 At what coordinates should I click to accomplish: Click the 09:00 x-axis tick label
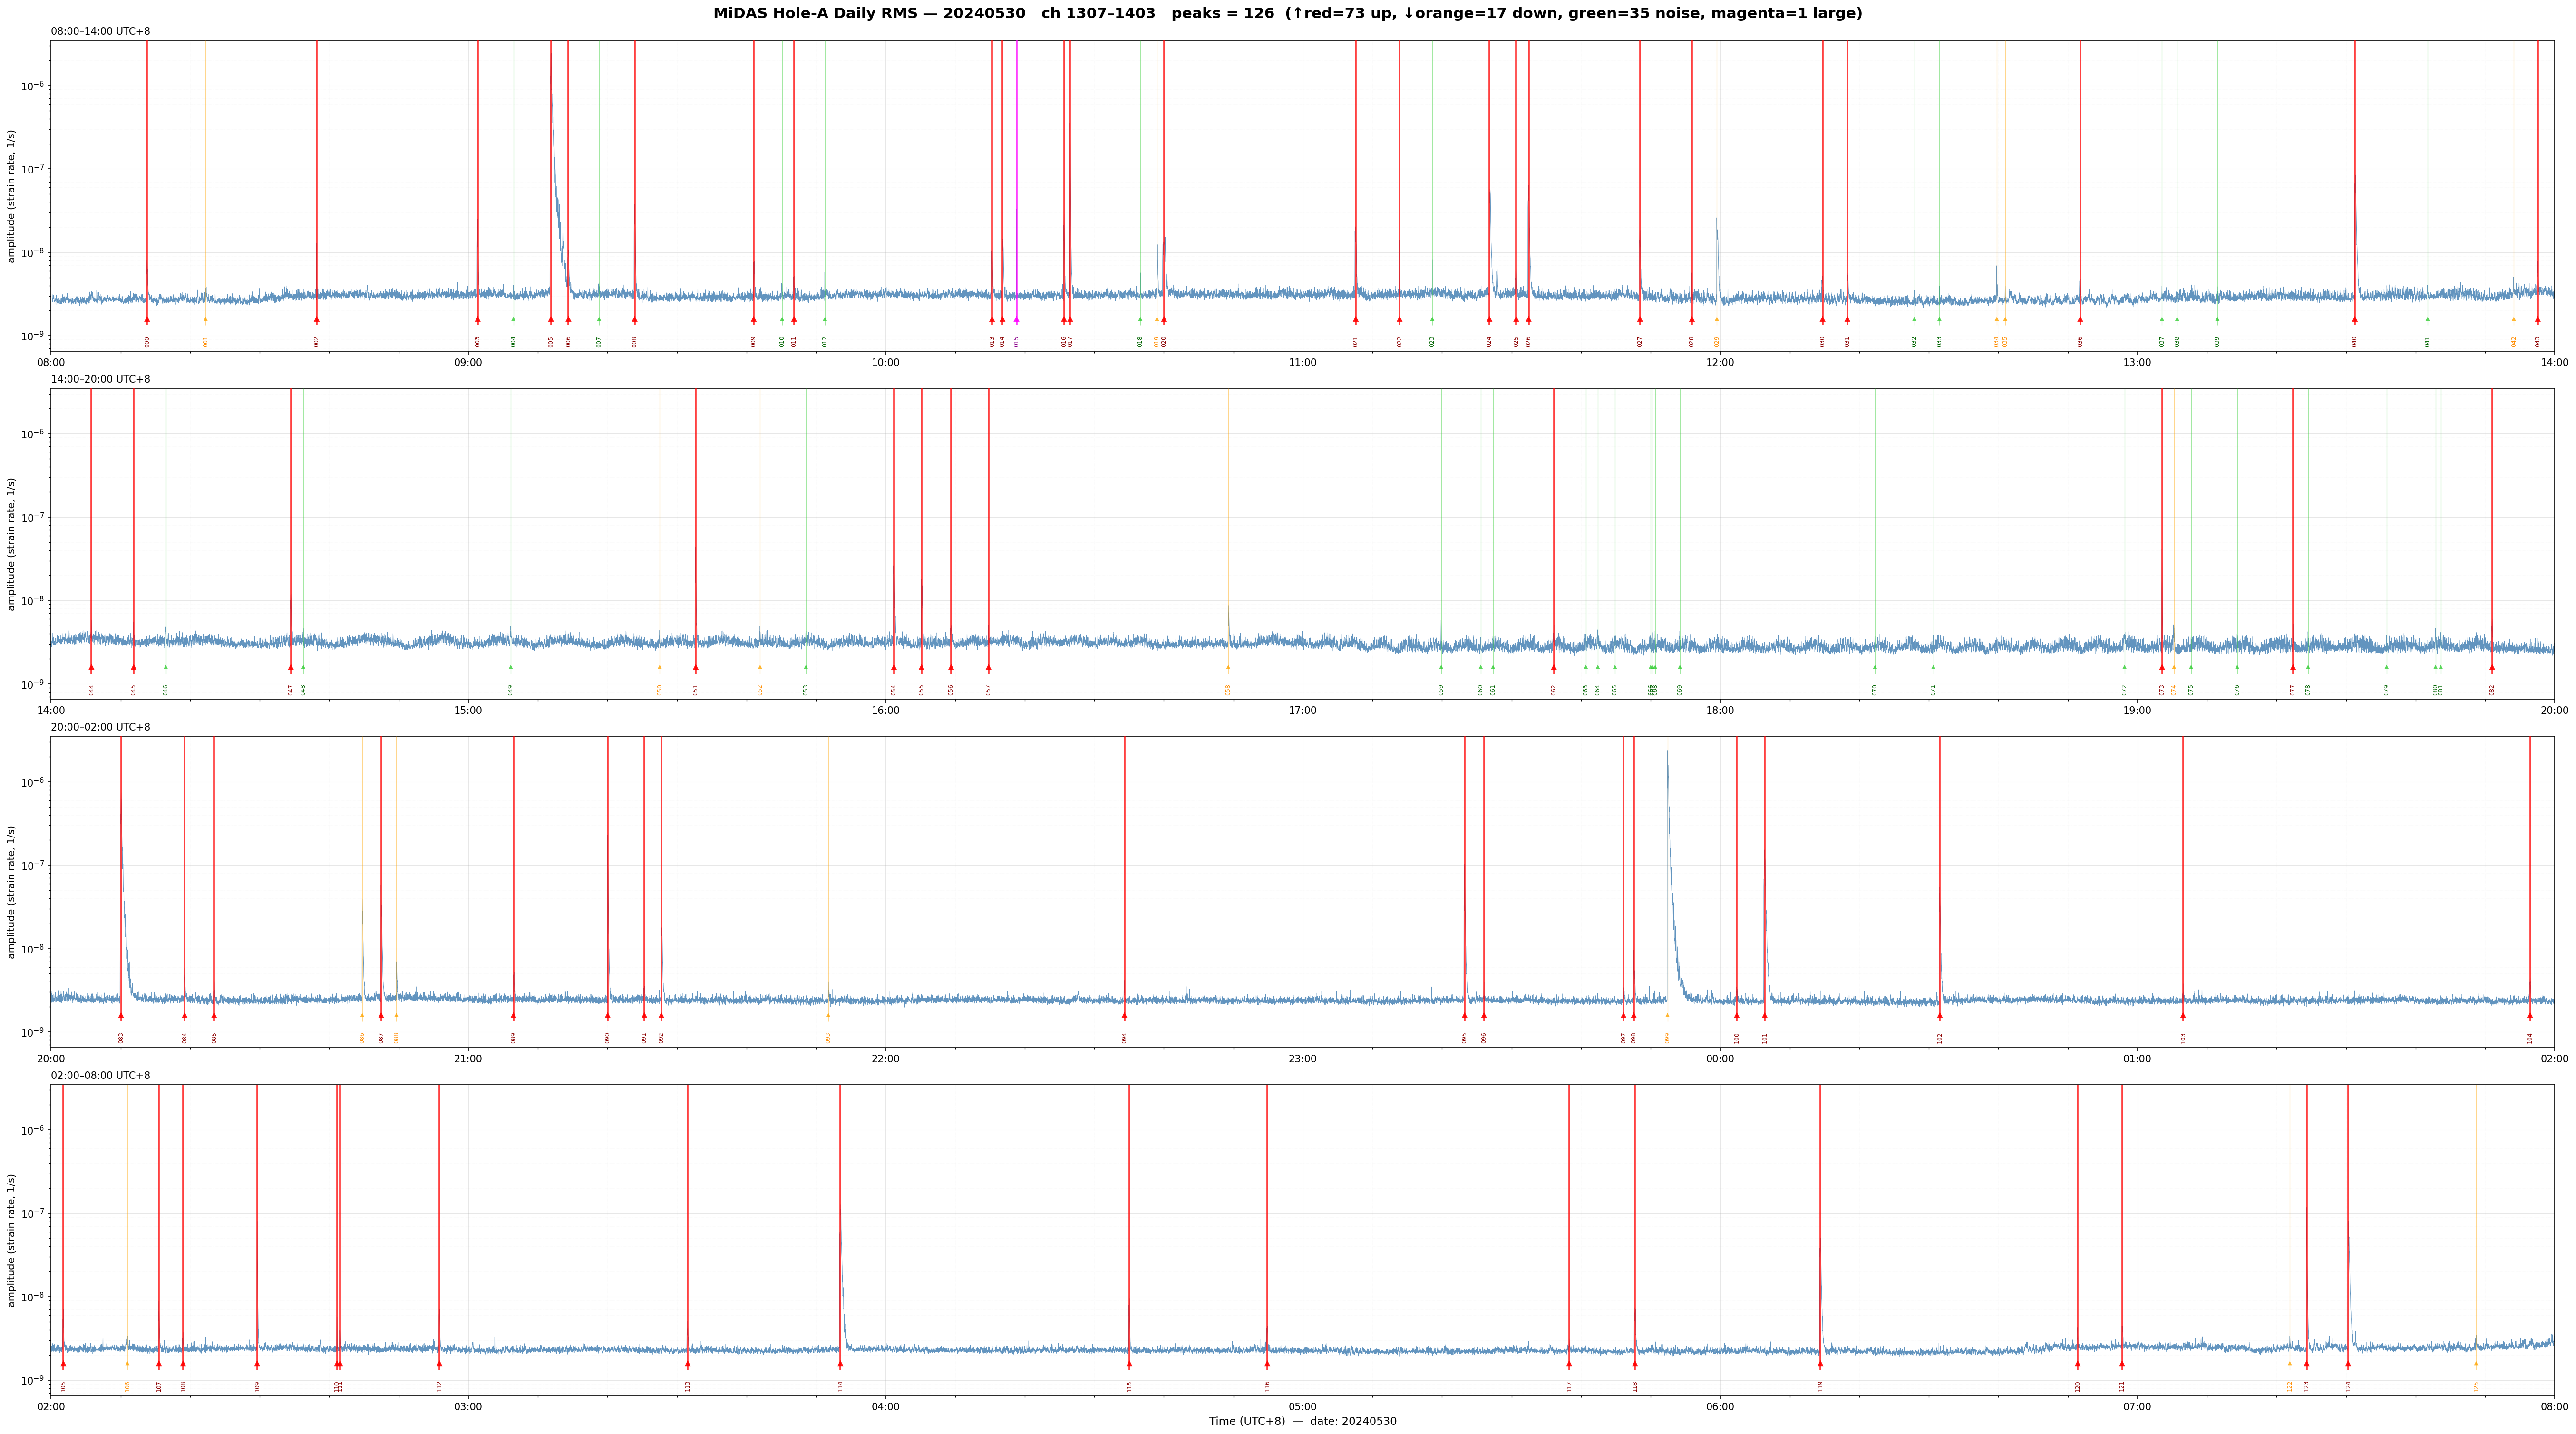pos(468,363)
